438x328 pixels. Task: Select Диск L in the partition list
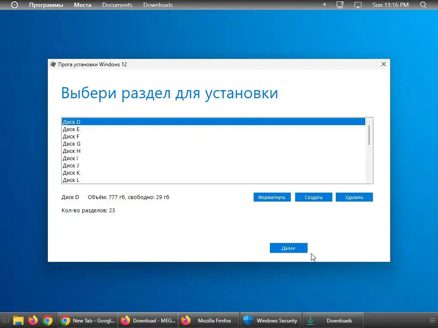pyautogui.click(x=213, y=180)
